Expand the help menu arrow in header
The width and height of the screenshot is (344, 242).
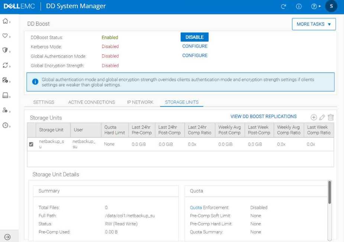(x=319, y=6)
